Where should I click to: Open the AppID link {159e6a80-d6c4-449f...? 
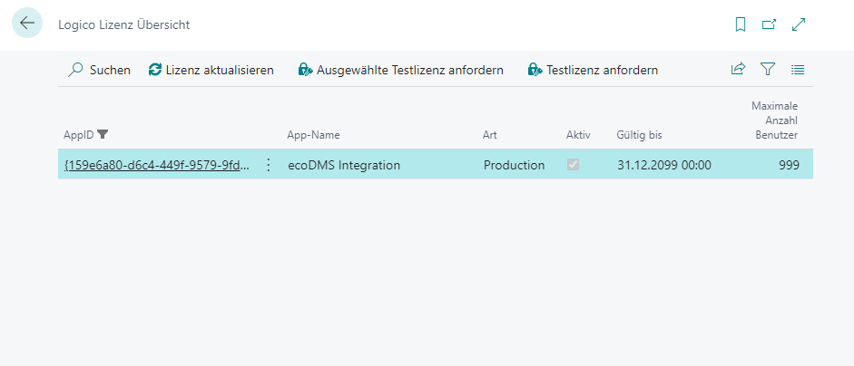point(157,165)
